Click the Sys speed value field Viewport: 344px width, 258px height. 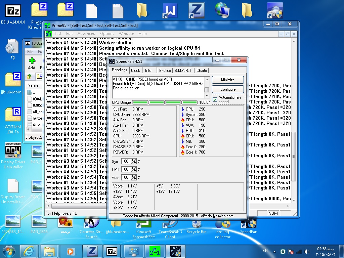coord(126,161)
